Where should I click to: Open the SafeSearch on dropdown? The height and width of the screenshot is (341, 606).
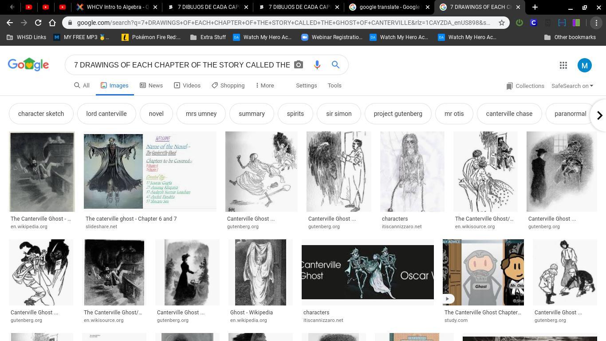tap(572, 86)
